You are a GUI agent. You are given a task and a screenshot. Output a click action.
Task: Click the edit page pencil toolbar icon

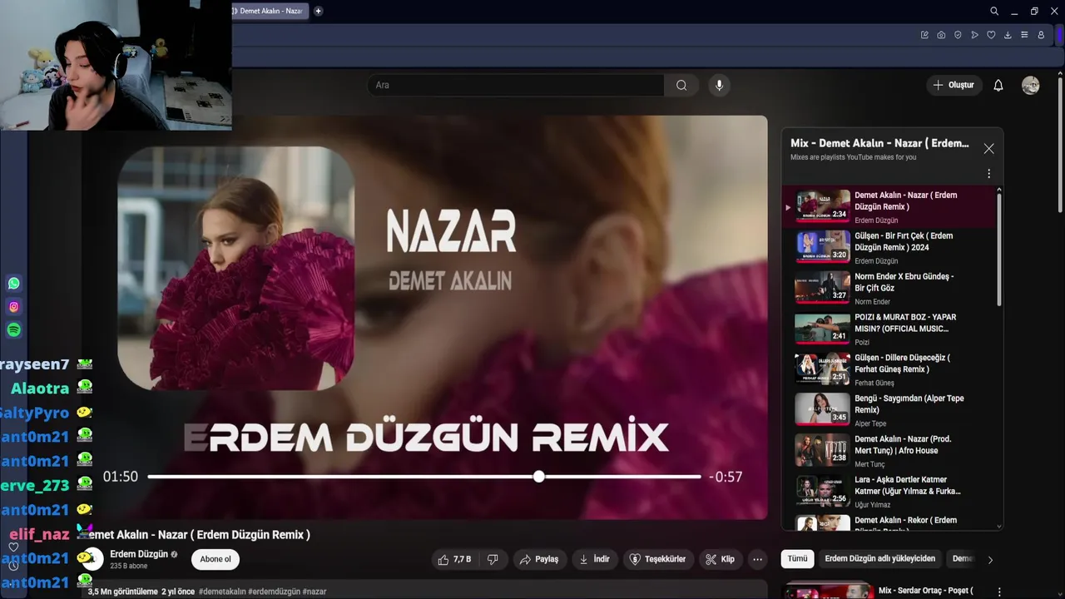(924, 35)
